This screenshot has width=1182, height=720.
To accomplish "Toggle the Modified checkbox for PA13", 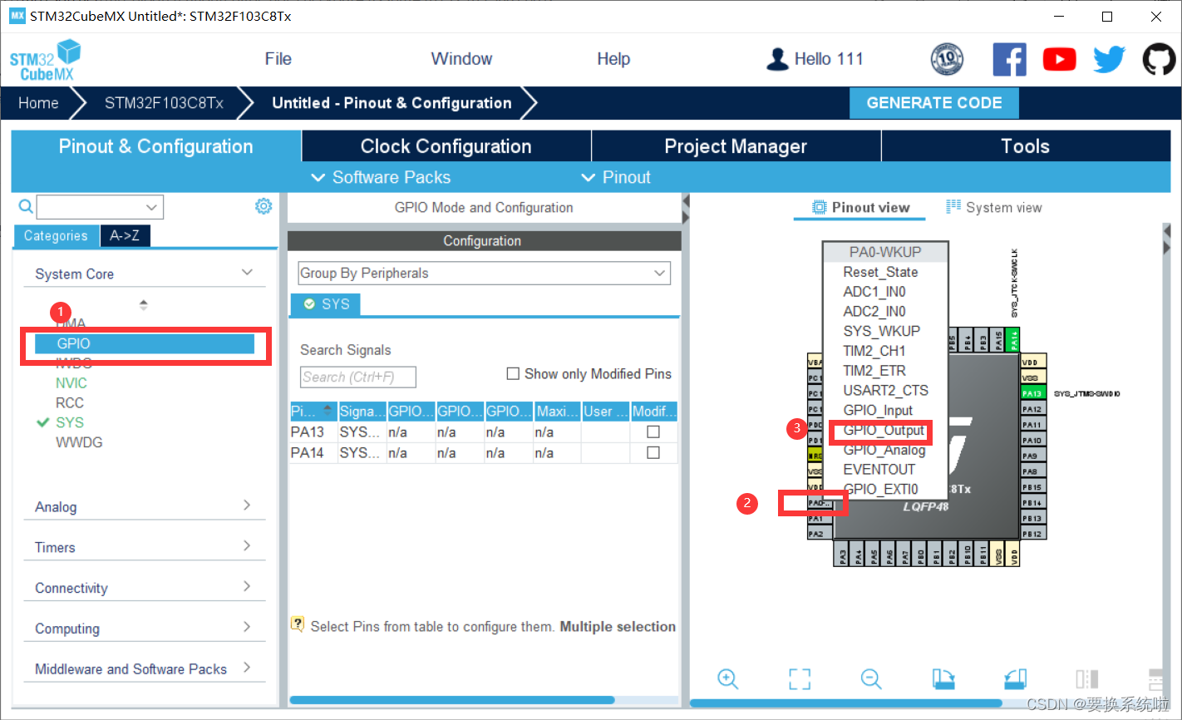I will pyautogui.click(x=653, y=432).
